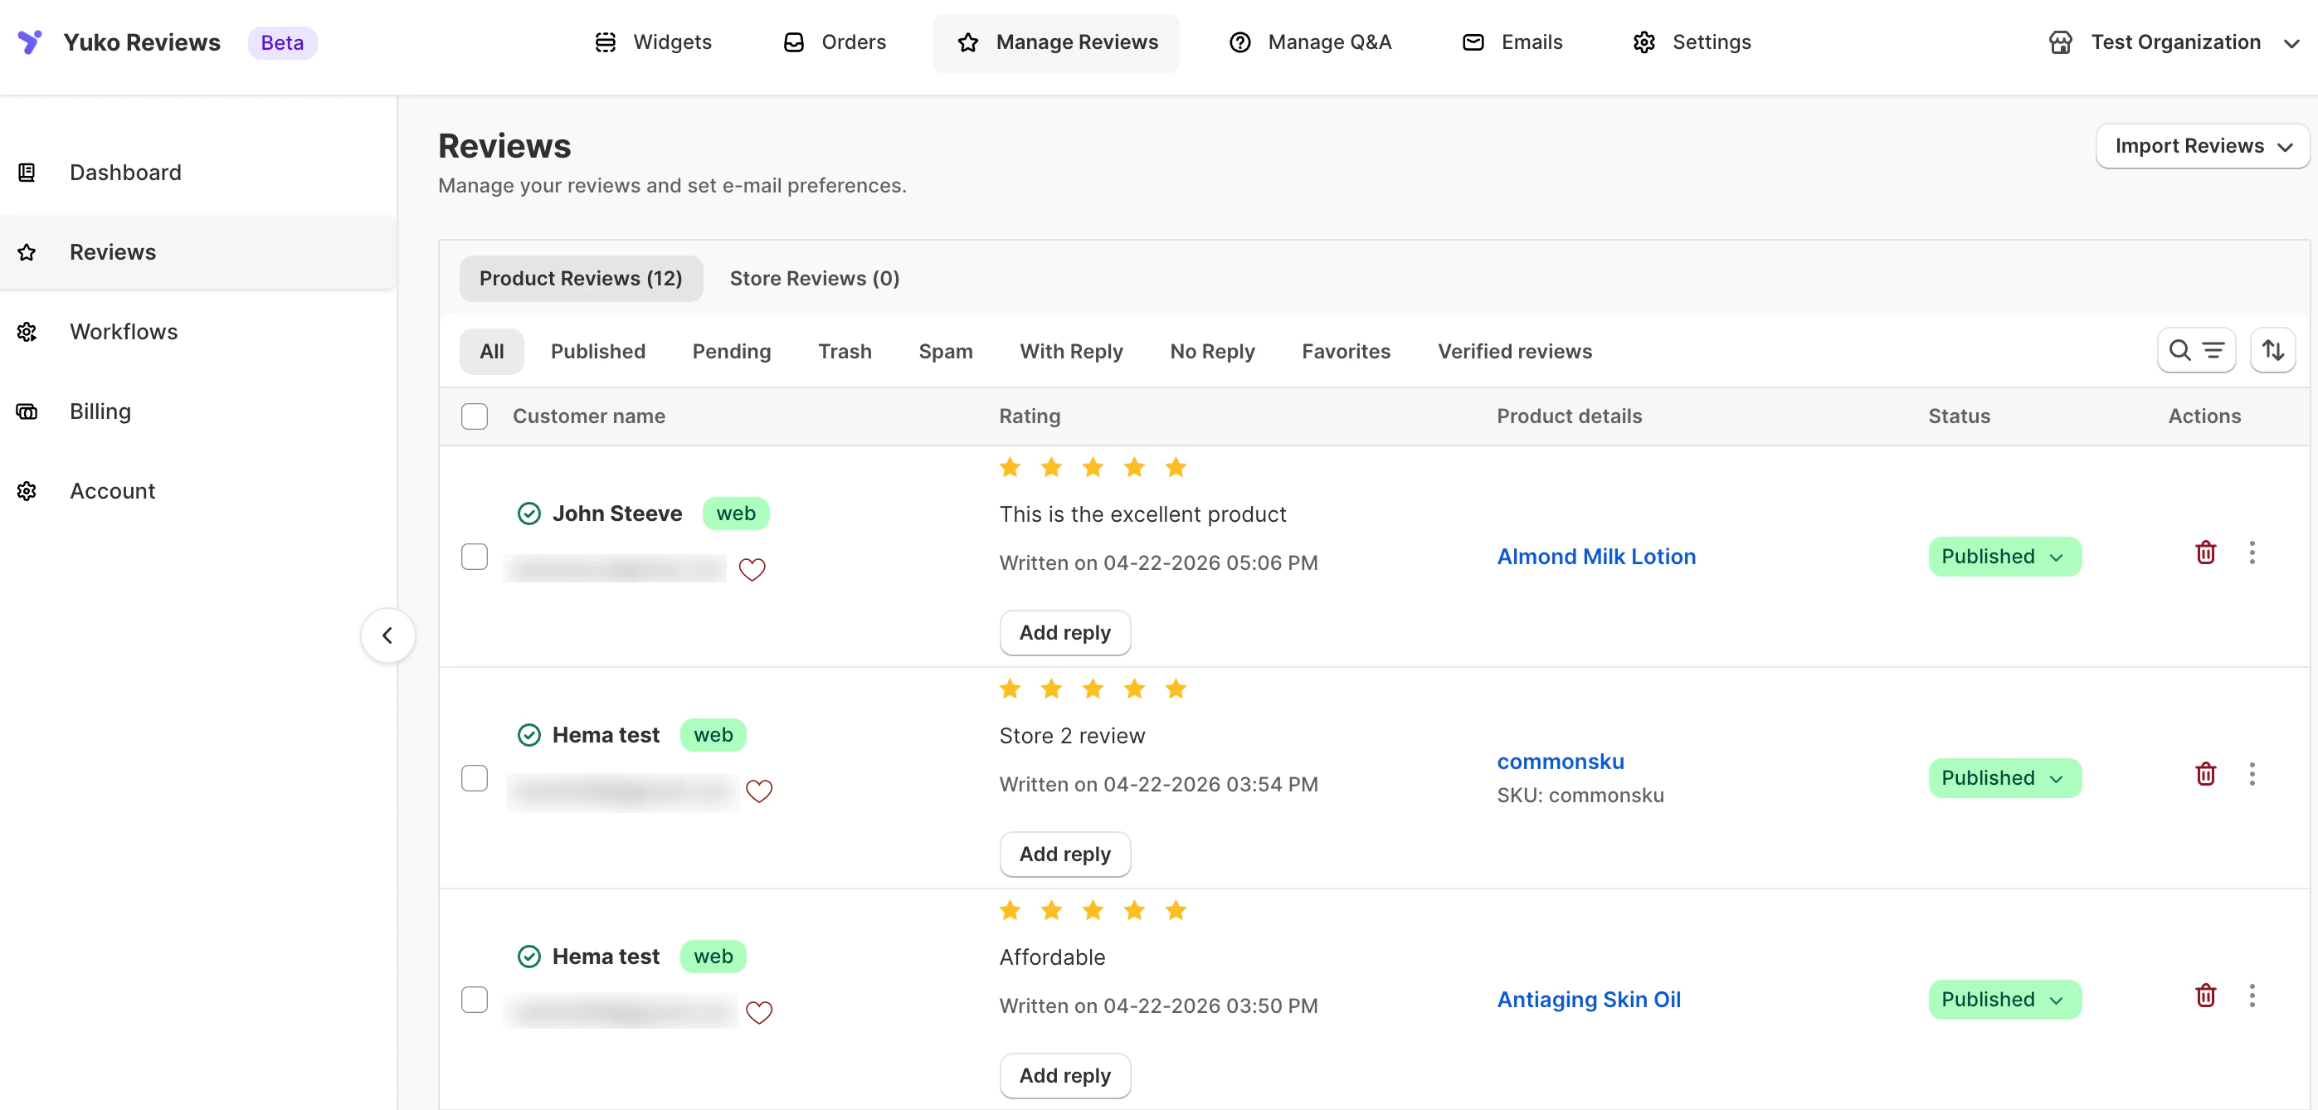2318x1110 pixels.
Task: Switch to Store Reviews (0) tab
Action: [x=815, y=278]
